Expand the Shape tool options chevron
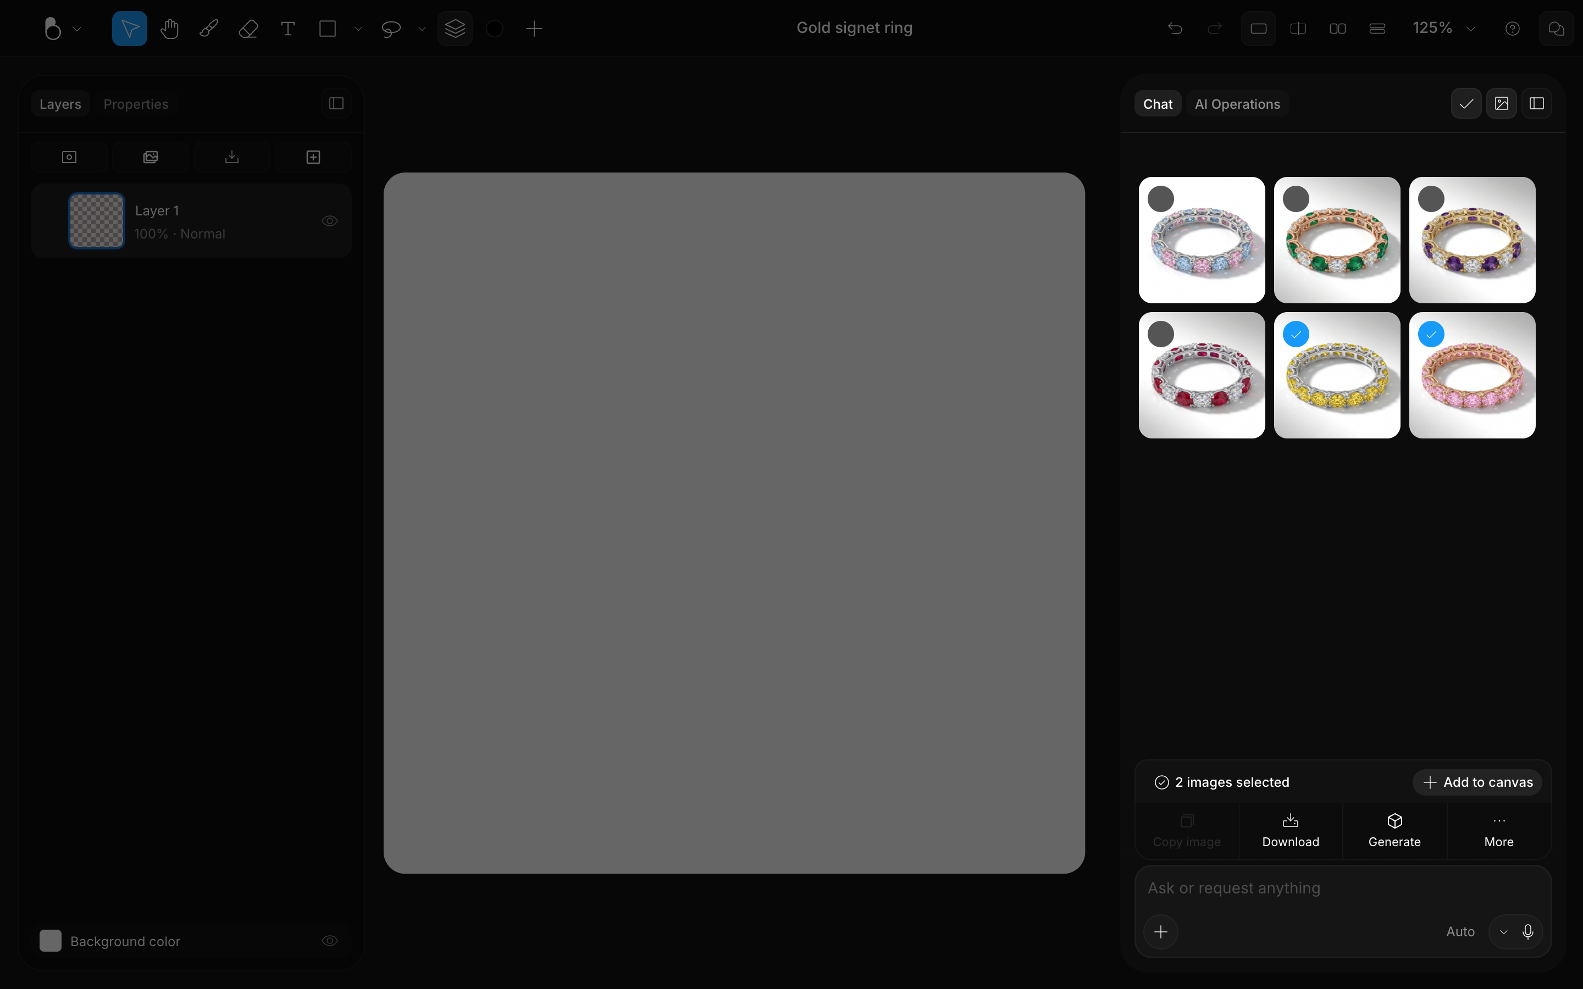This screenshot has height=989, width=1583. [x=358, y=29]
